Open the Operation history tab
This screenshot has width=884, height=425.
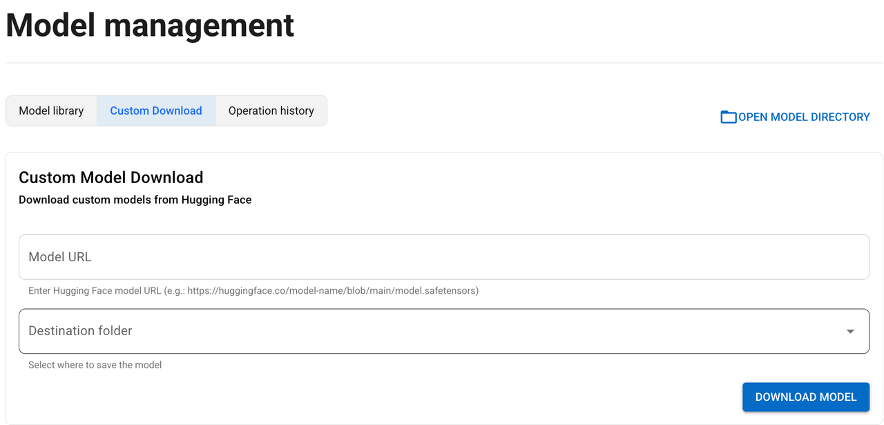pyautogui.click(x=271, y=111)
